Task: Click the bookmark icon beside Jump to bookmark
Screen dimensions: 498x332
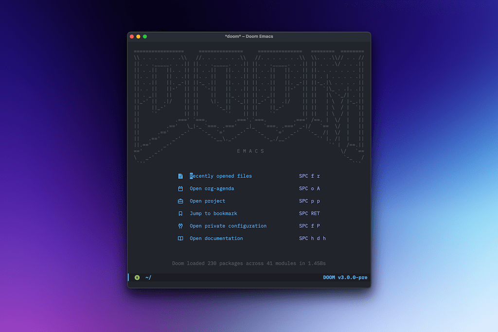Action: [180, 213]
